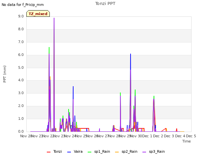211x158 pixels.
Task: Click the Tonzi PPT chart title
Action: click(105, 4)
